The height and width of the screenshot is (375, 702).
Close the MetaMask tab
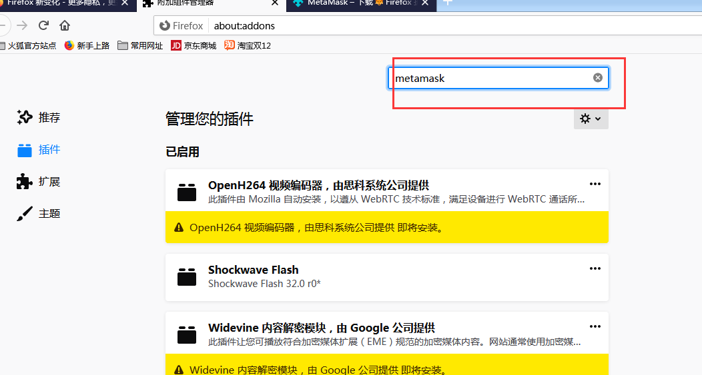click(425, 3)
